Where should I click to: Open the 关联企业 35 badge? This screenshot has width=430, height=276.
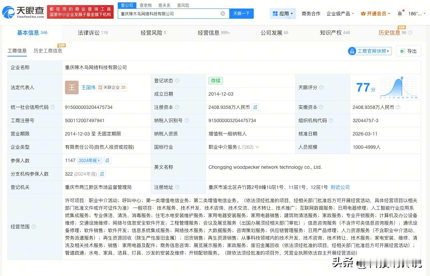(112, 87)
